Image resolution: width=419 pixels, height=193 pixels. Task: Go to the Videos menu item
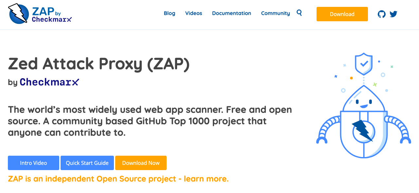click(194, 13)
